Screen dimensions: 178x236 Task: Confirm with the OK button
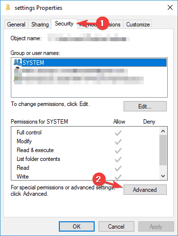tap(76, 227)
